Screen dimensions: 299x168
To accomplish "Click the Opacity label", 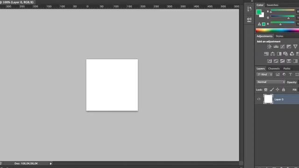I will (292, 82).
